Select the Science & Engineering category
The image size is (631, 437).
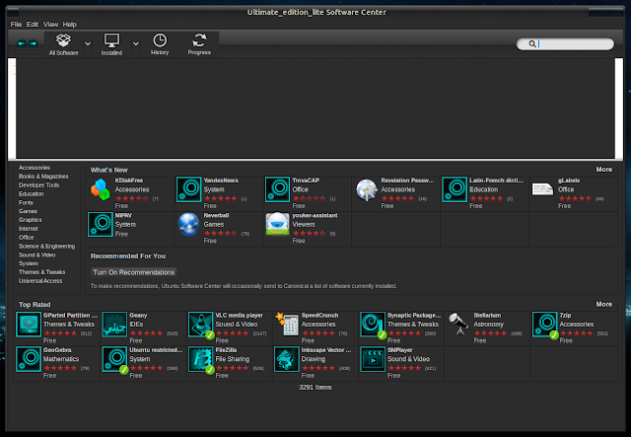click(x=46, y=246)
